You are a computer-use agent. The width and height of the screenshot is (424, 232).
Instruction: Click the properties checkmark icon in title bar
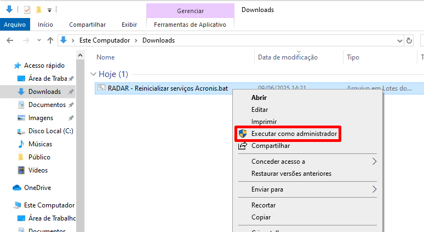point(27,10)
